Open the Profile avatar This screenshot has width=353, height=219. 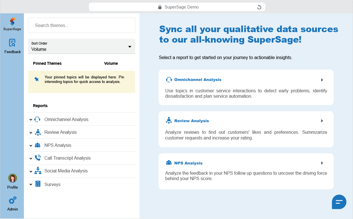[x=12, y=178]
